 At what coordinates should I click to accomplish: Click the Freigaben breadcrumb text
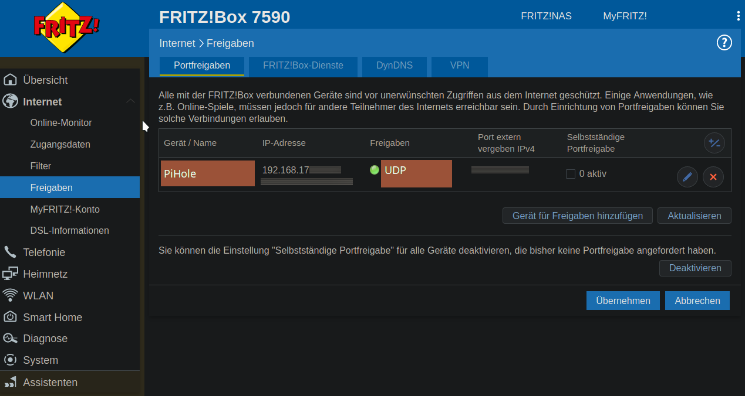[230, 43]
